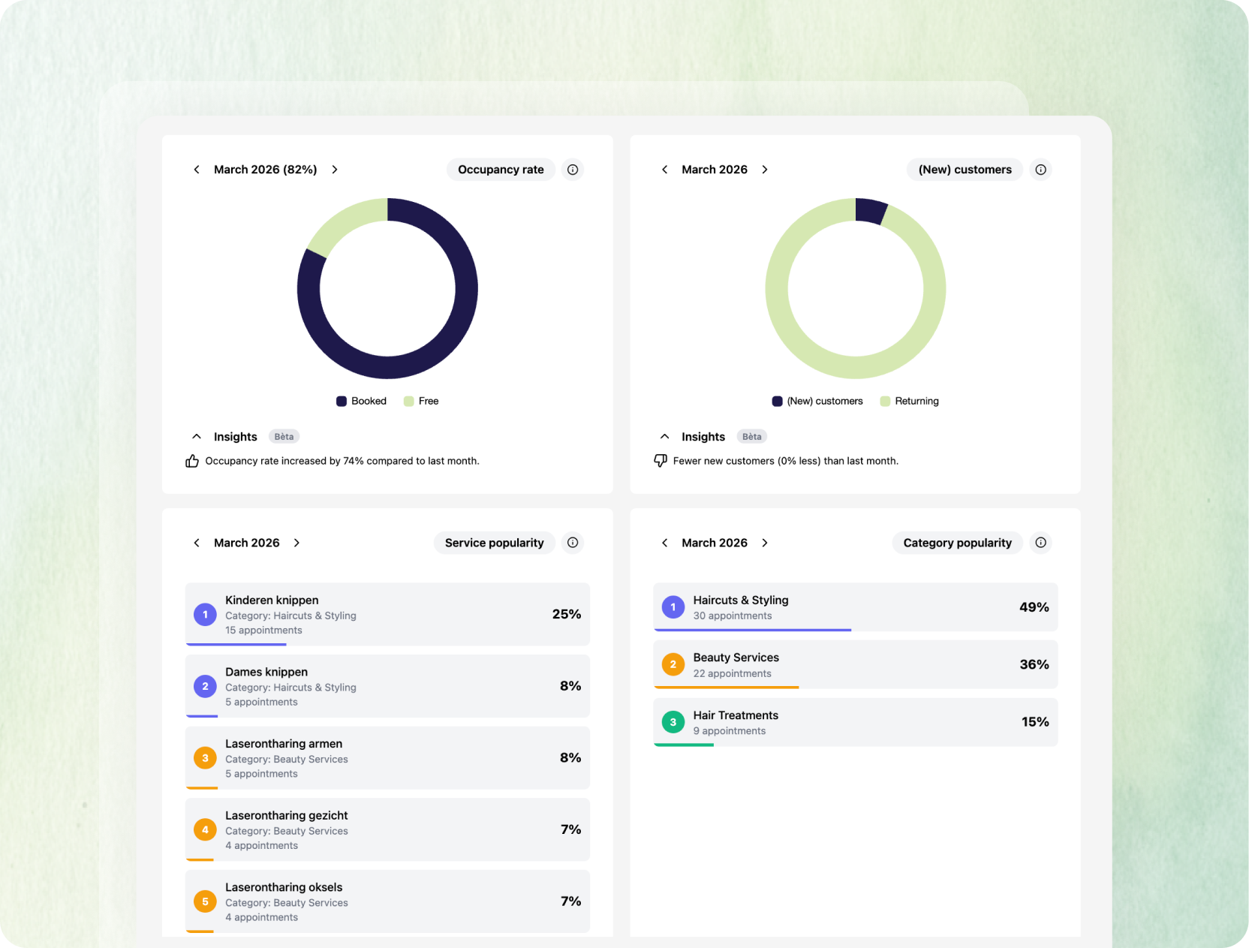
Task: Select Kinderen knippen service row
Action: (x=387, y=614)
